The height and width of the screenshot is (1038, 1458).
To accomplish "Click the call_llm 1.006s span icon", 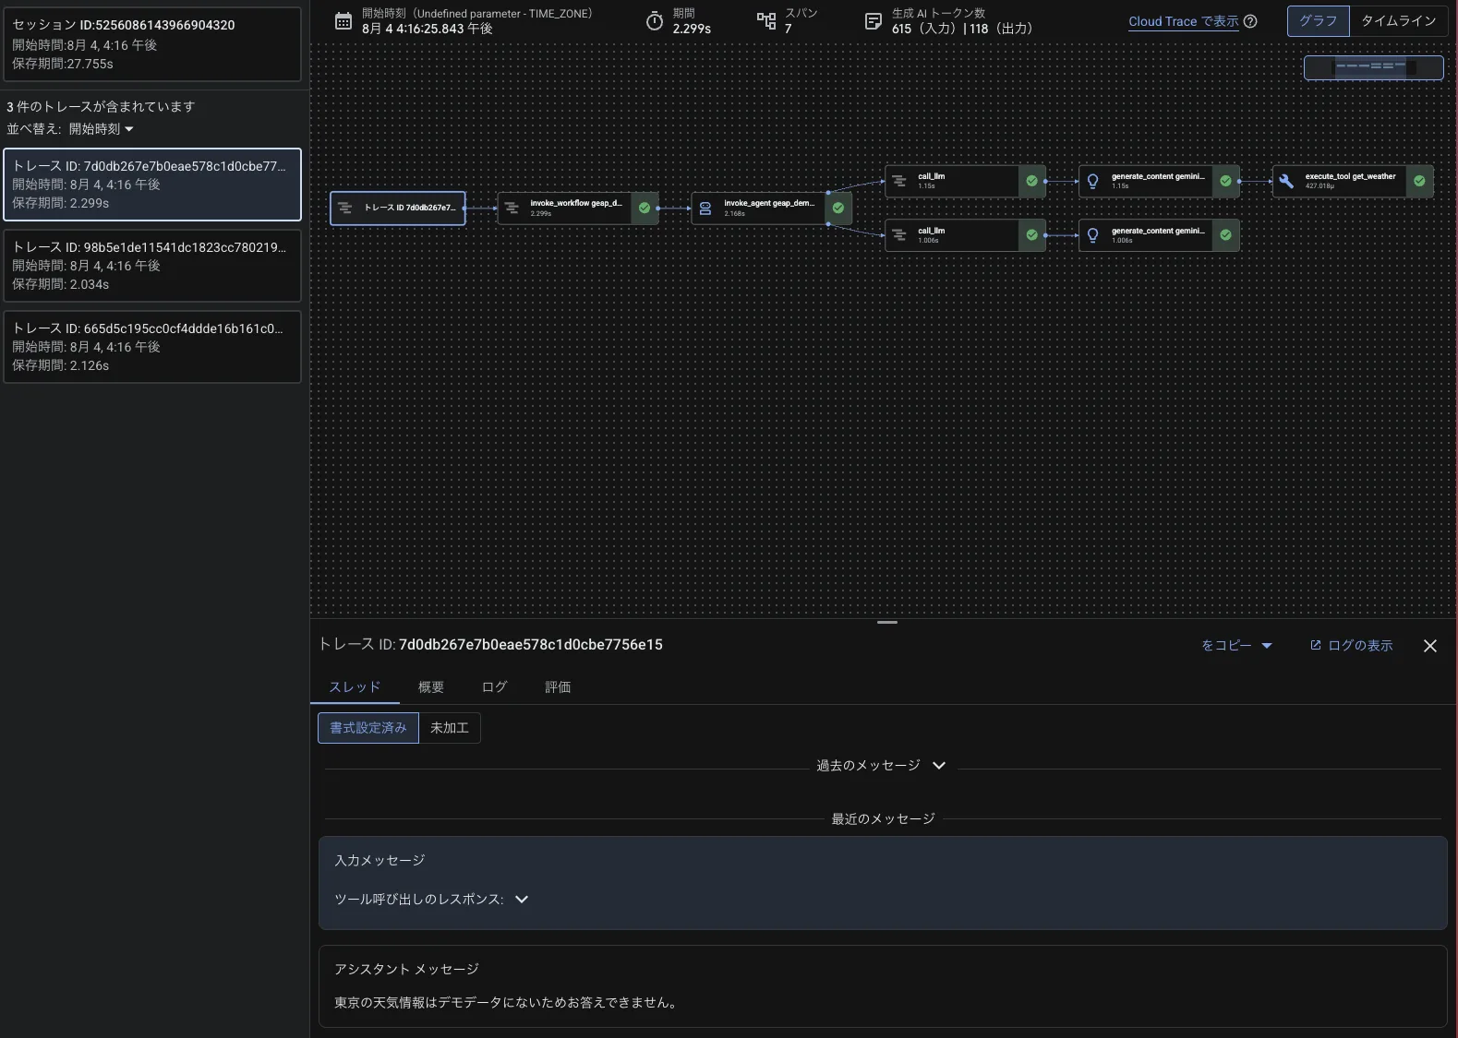I will click(x=899, y=235).
